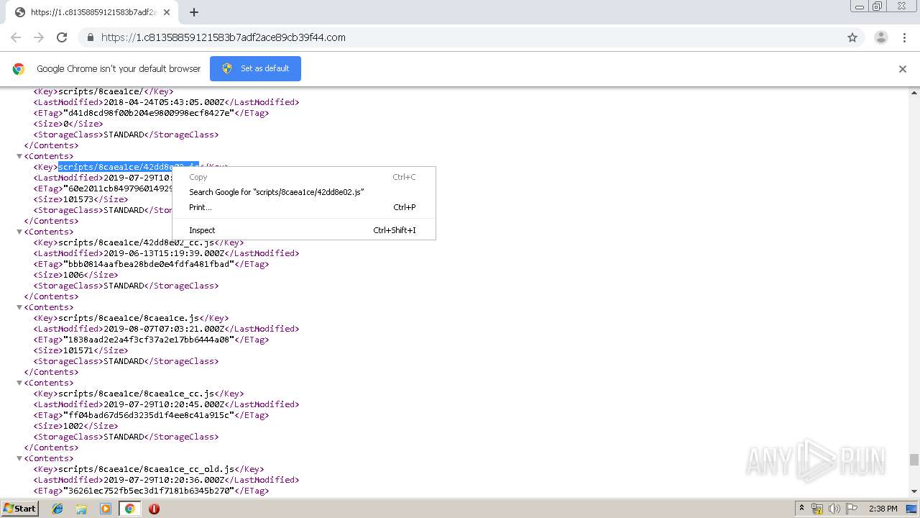Image resolution: width=920 pixels, height=518 pixels.
Task: Collapse the Contents node for 8caea1ce_cc.js
Action: click(x=19, y=383)
